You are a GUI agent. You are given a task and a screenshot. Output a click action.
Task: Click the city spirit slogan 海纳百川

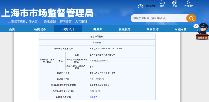pyautogui.click(x=35, y=21)
